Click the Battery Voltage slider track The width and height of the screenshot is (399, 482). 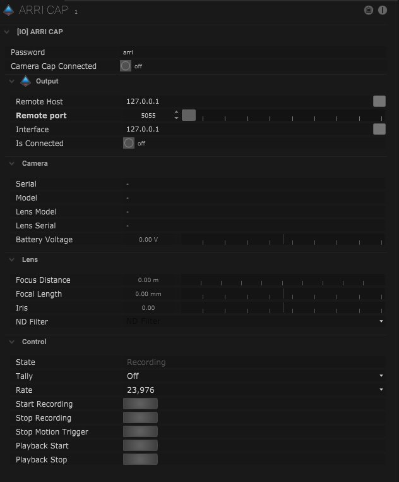[283, 239]
